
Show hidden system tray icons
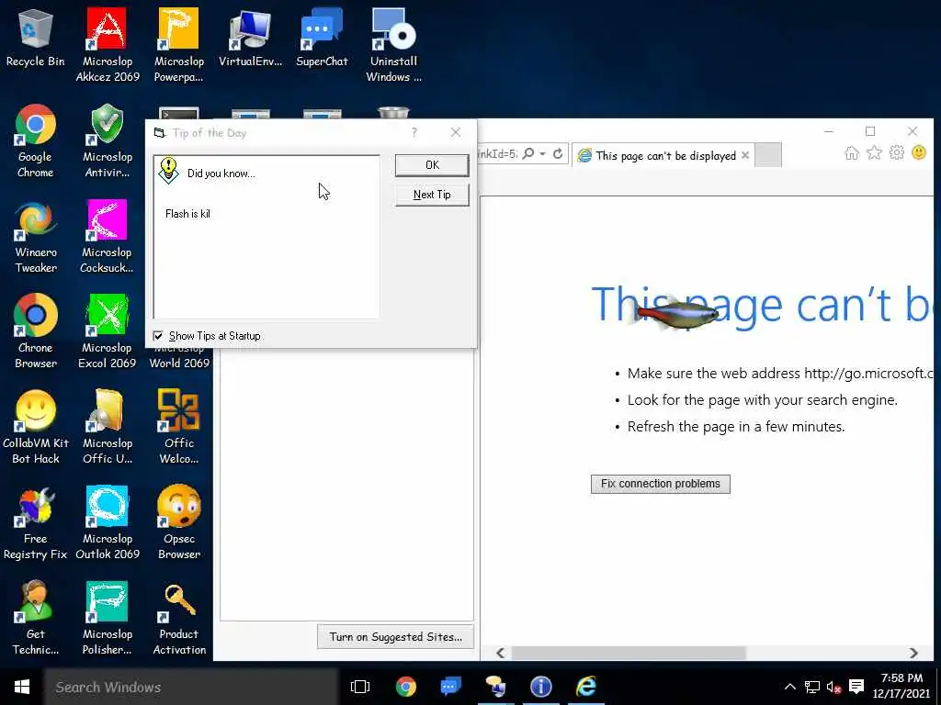click(790, 687)
